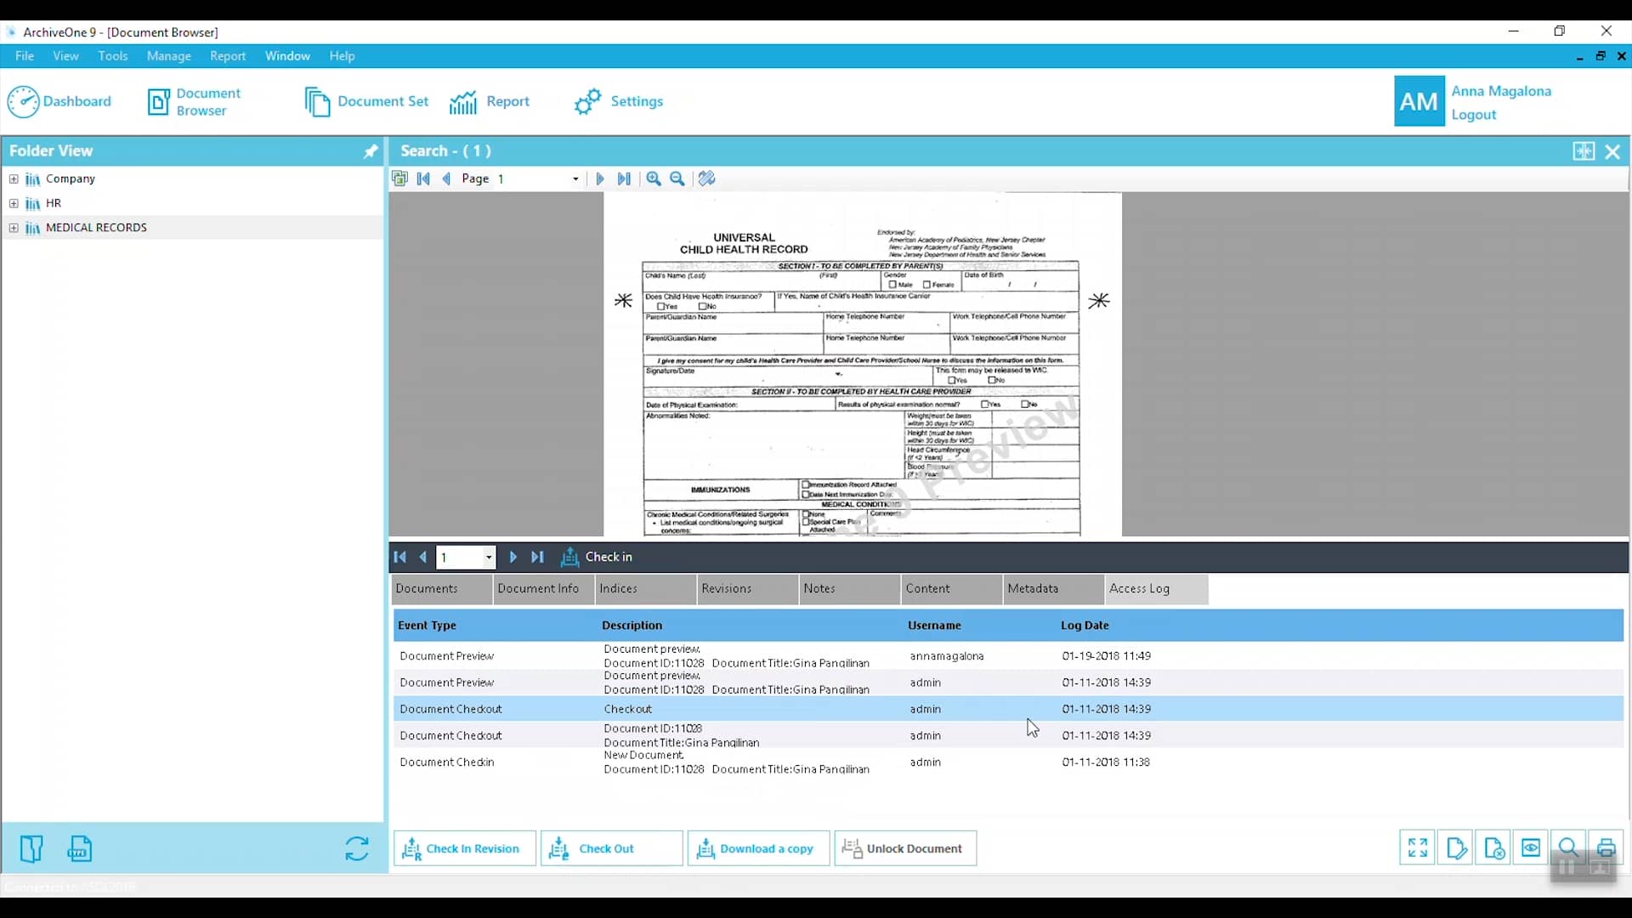Open the Manage menu

tap(169, 55)
